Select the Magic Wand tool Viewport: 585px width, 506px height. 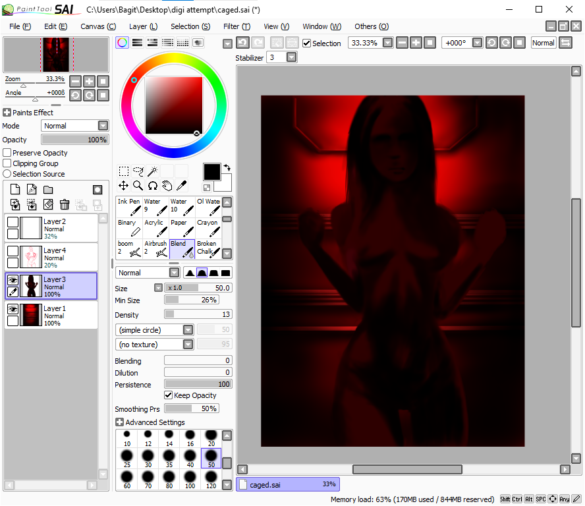(x=153, y=171)
